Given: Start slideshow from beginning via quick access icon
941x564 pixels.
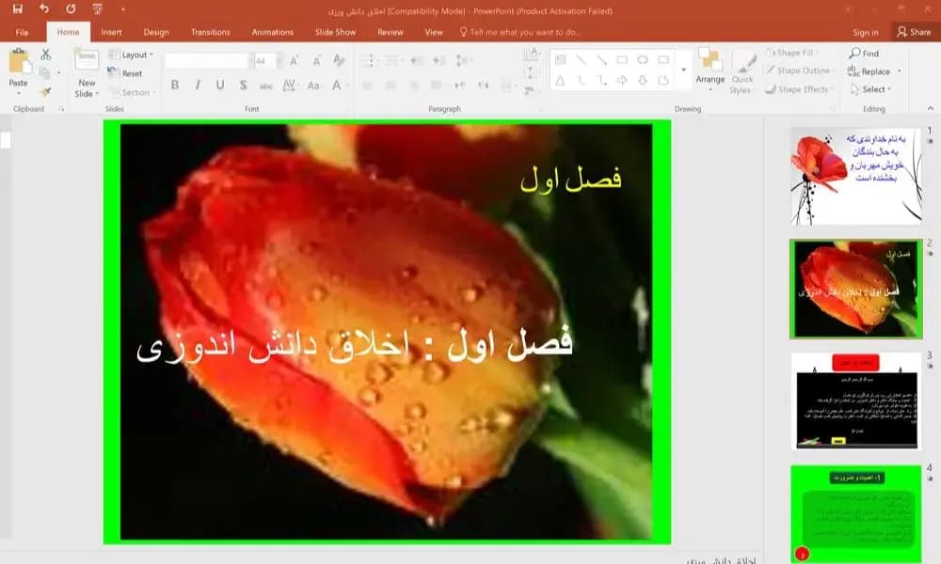Looking at the screenshot, I should click(97, 9).
